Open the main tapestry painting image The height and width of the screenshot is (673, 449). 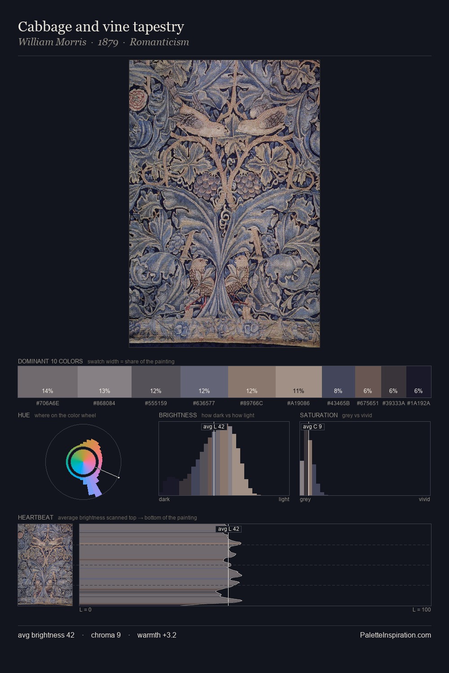(224, 204)
